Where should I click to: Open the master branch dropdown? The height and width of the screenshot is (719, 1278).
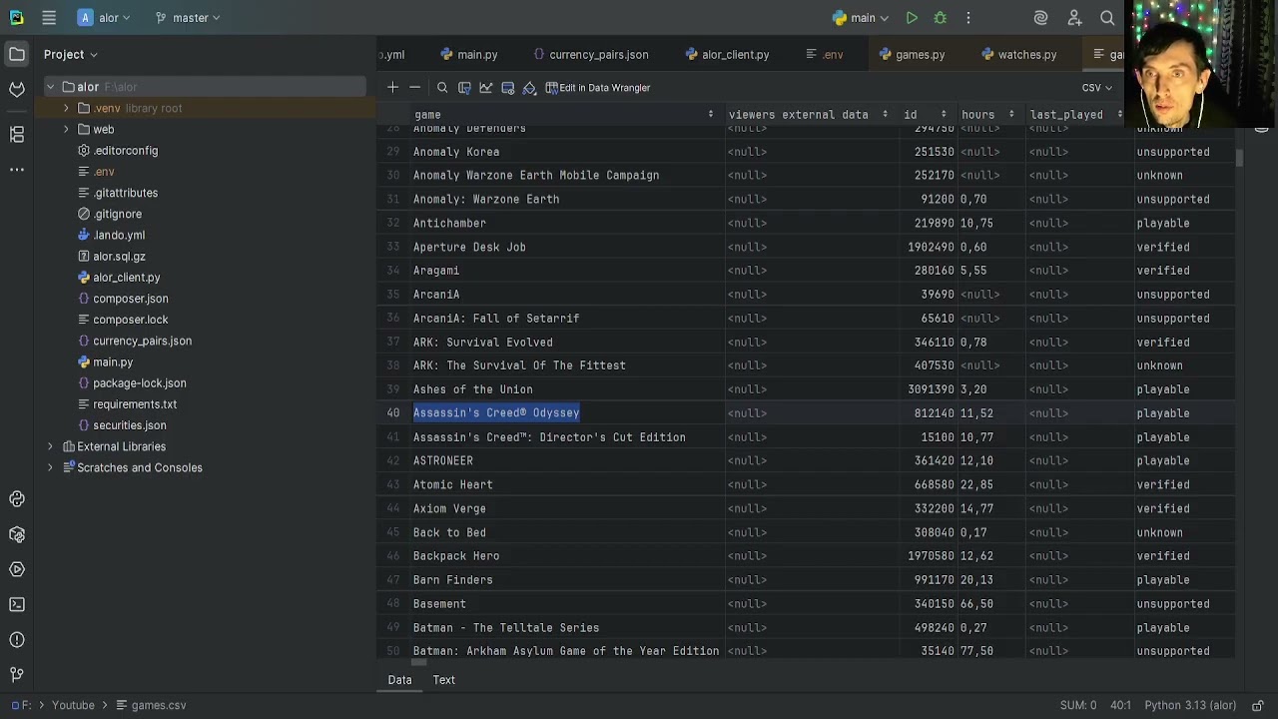[x=188, y=18]
